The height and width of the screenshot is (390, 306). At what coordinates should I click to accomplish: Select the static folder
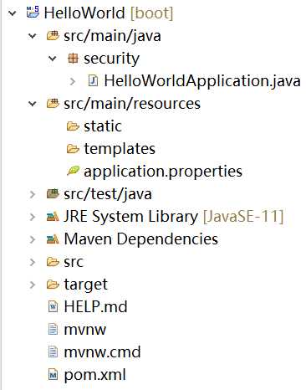pos(94,126)
